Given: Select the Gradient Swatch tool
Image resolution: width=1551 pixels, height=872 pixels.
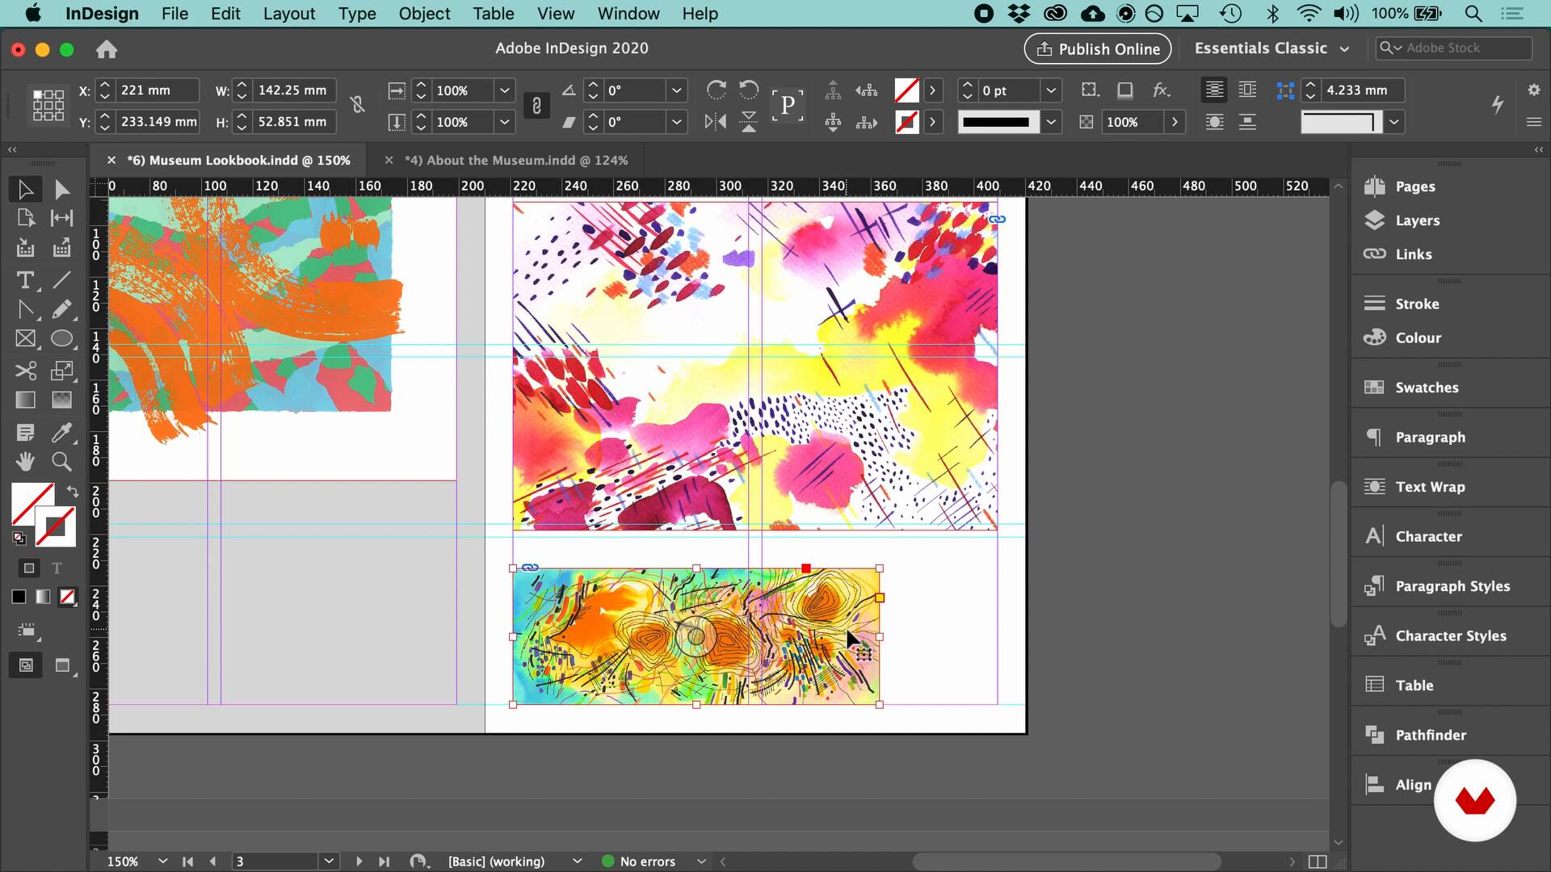Looking at the screenshot, I should click(25, 400).
